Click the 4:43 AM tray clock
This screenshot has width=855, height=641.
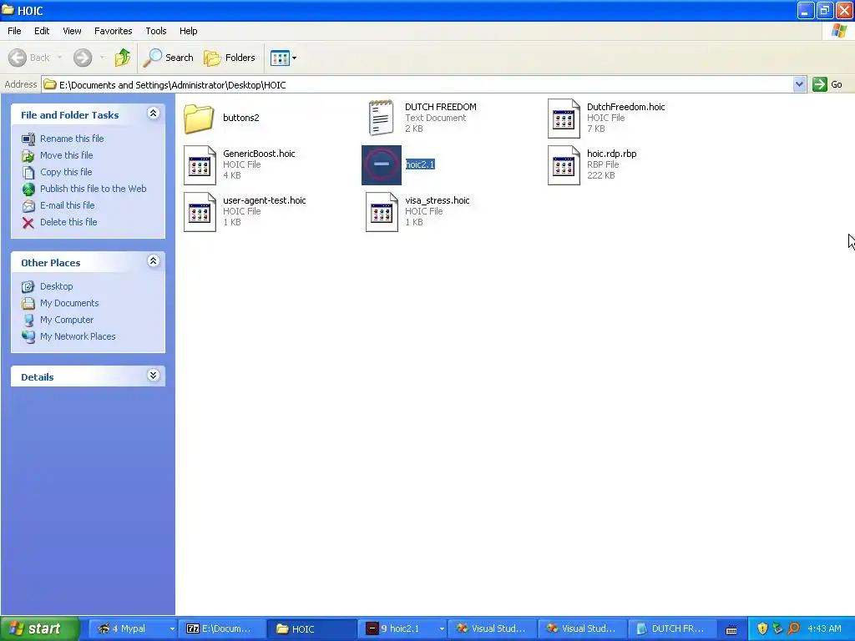[x=824, y=628]
